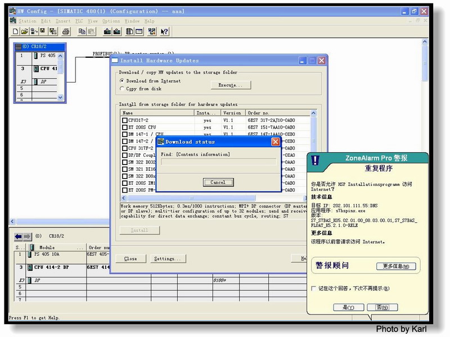Tick the BM 147-1 / CPU checkbox
The height and width of the screenshot is (337, 450).
(x=124, y=134)
